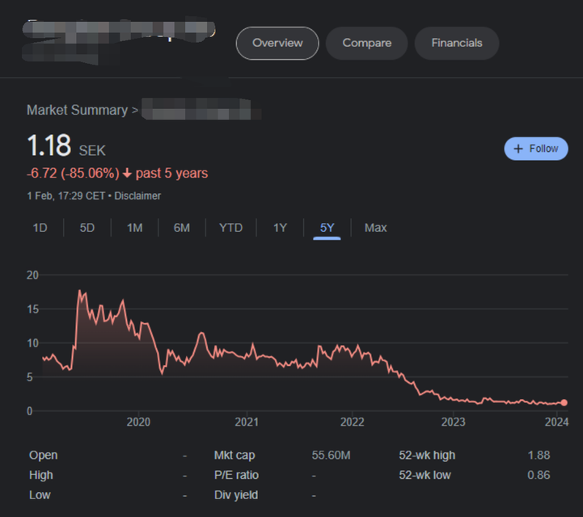Choose the YTD chart period
Image resolution: width=583 pixels, height=517 pixels.
tap(230, 228)
